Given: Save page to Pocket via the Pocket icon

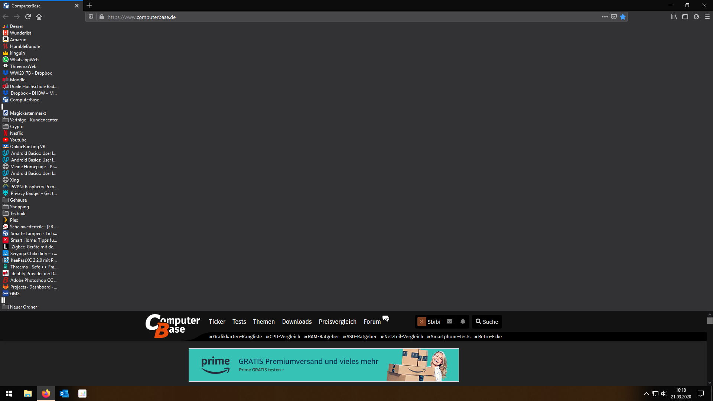Looking at the screenshot, I should tap(614, 17).
